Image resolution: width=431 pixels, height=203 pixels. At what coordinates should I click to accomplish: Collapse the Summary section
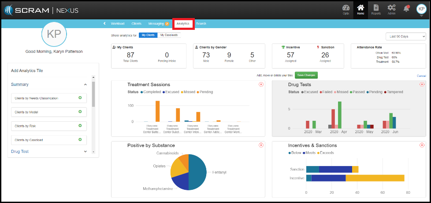(85, 84)
